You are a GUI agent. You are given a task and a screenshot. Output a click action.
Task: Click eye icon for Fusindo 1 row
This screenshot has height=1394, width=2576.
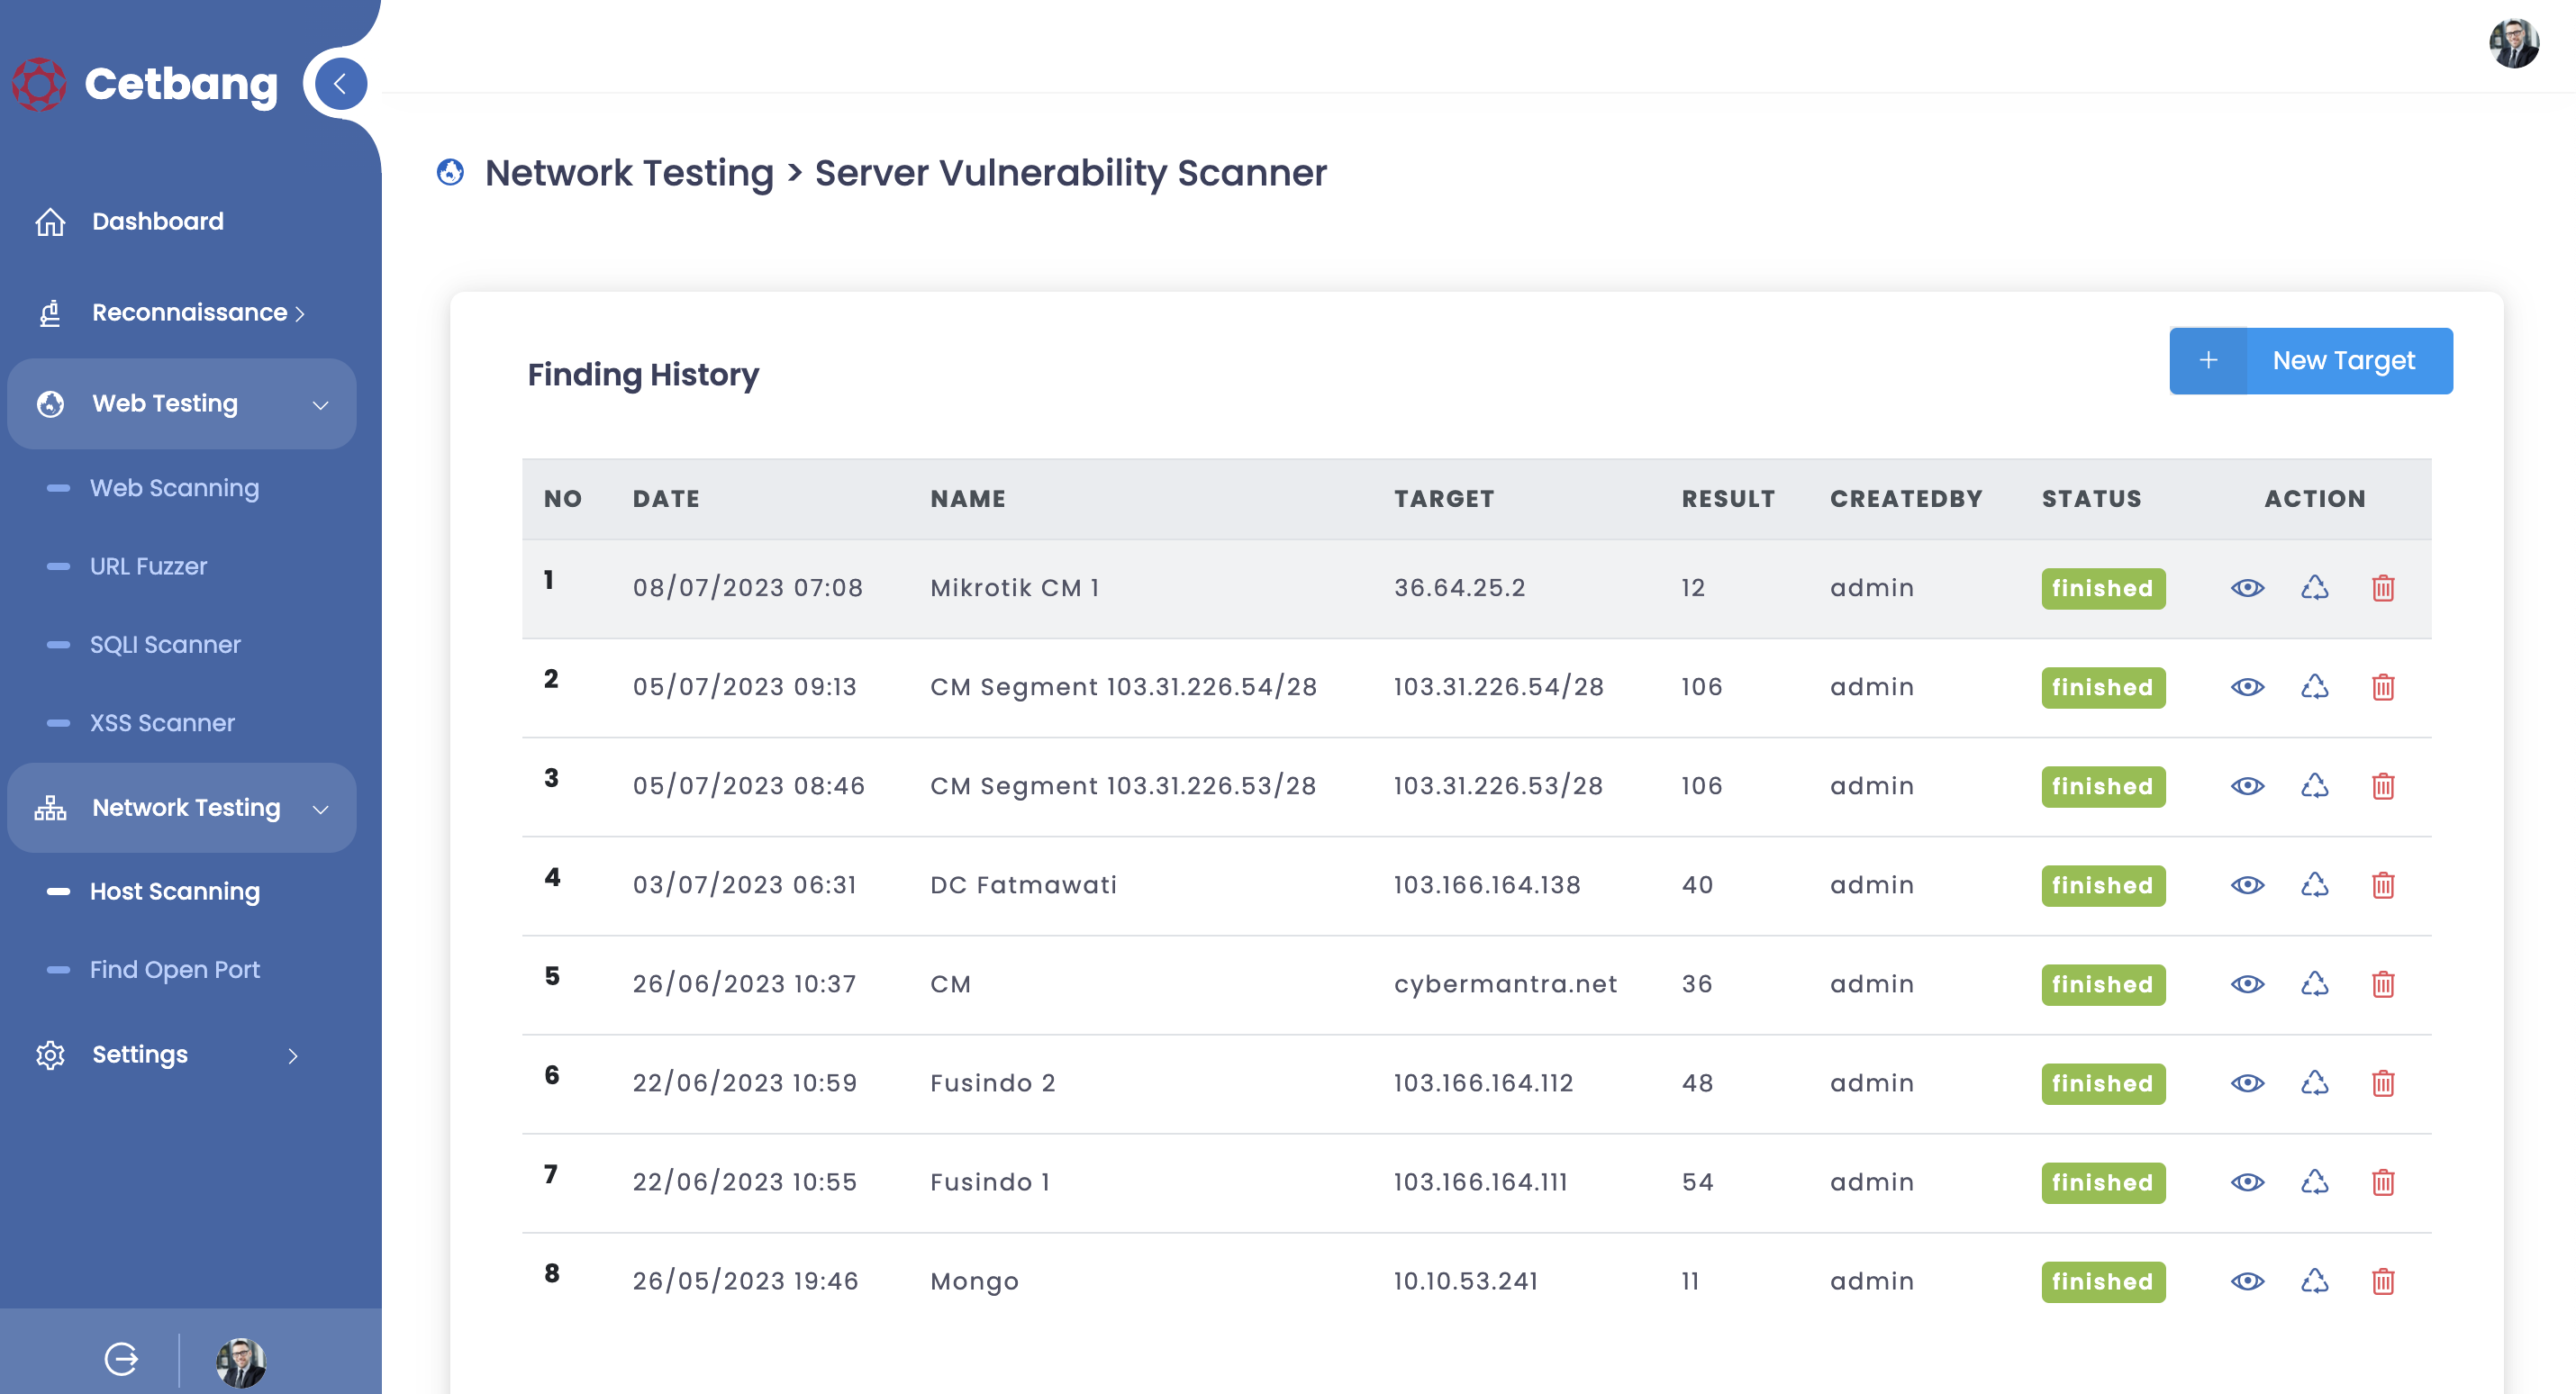click(2247, 1182)
